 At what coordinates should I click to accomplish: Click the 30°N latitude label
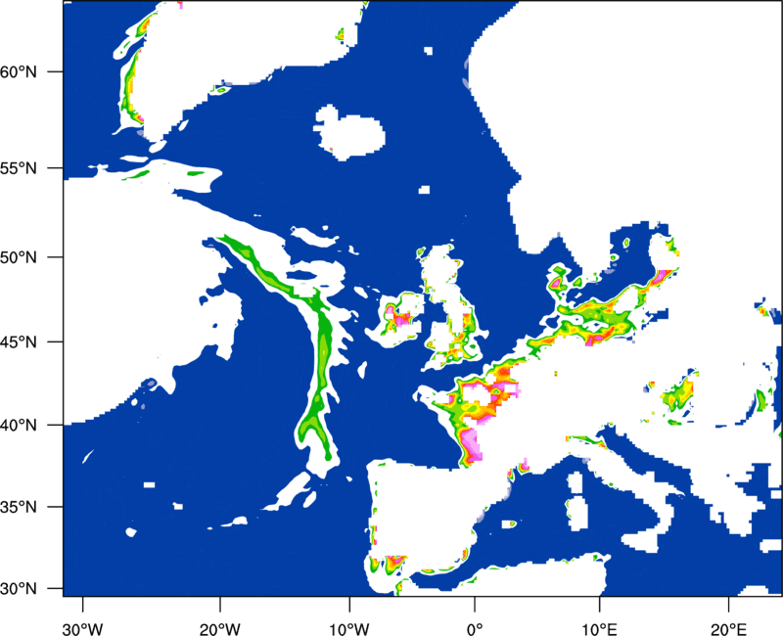point(19,589)
